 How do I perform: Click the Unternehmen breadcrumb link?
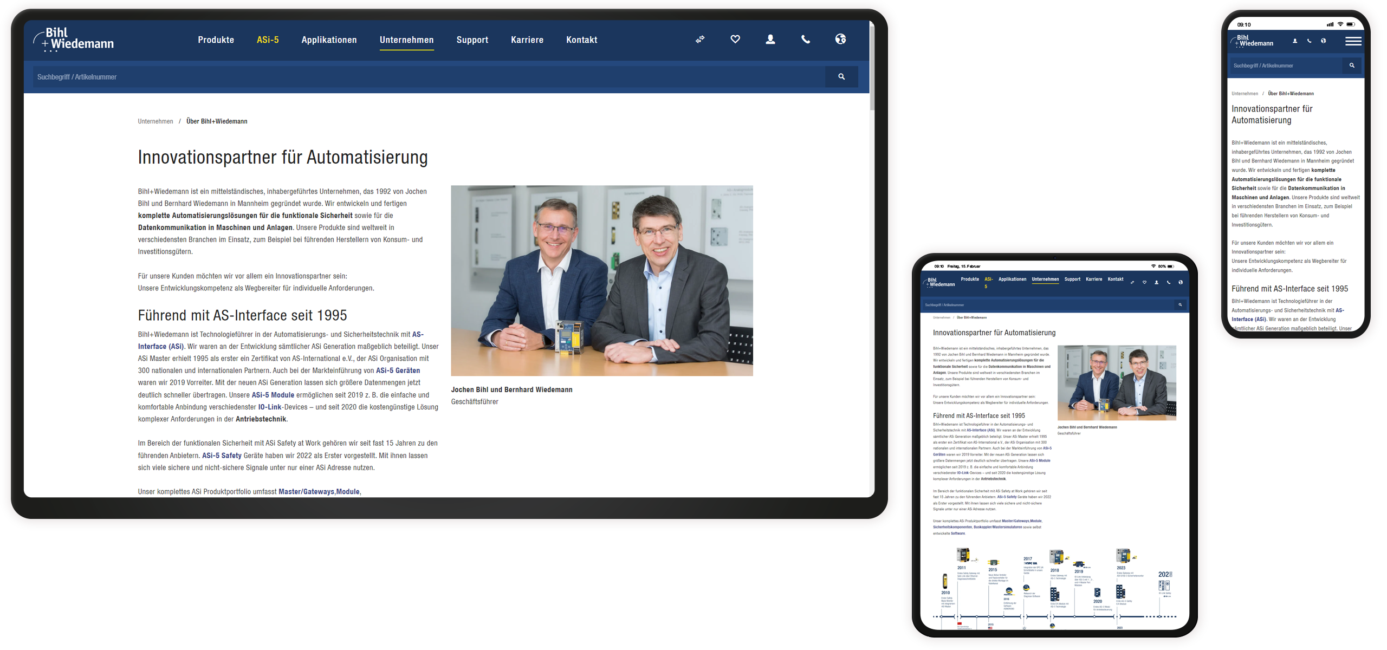coord(155,121)
